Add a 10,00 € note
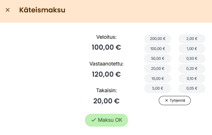 pyautogui.click(x=157, y=78)
